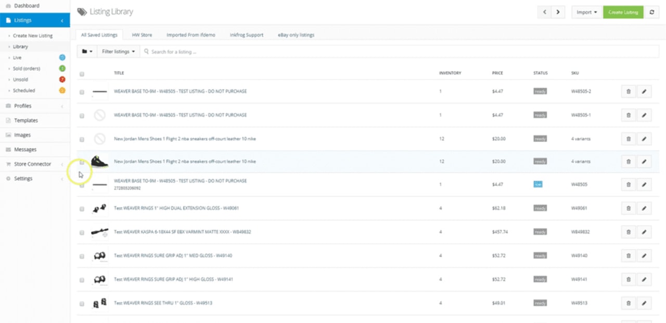Go to the previous page arrow
The width and height of the screenshot is (666, 323).
pos(544,12)
